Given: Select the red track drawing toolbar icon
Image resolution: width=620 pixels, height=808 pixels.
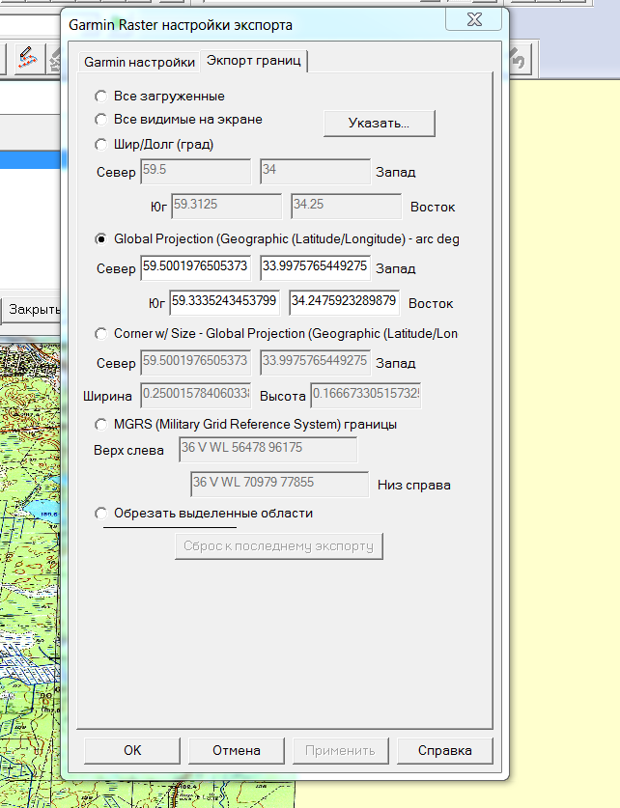Looking at the screenshot, I should pos(28,59).
